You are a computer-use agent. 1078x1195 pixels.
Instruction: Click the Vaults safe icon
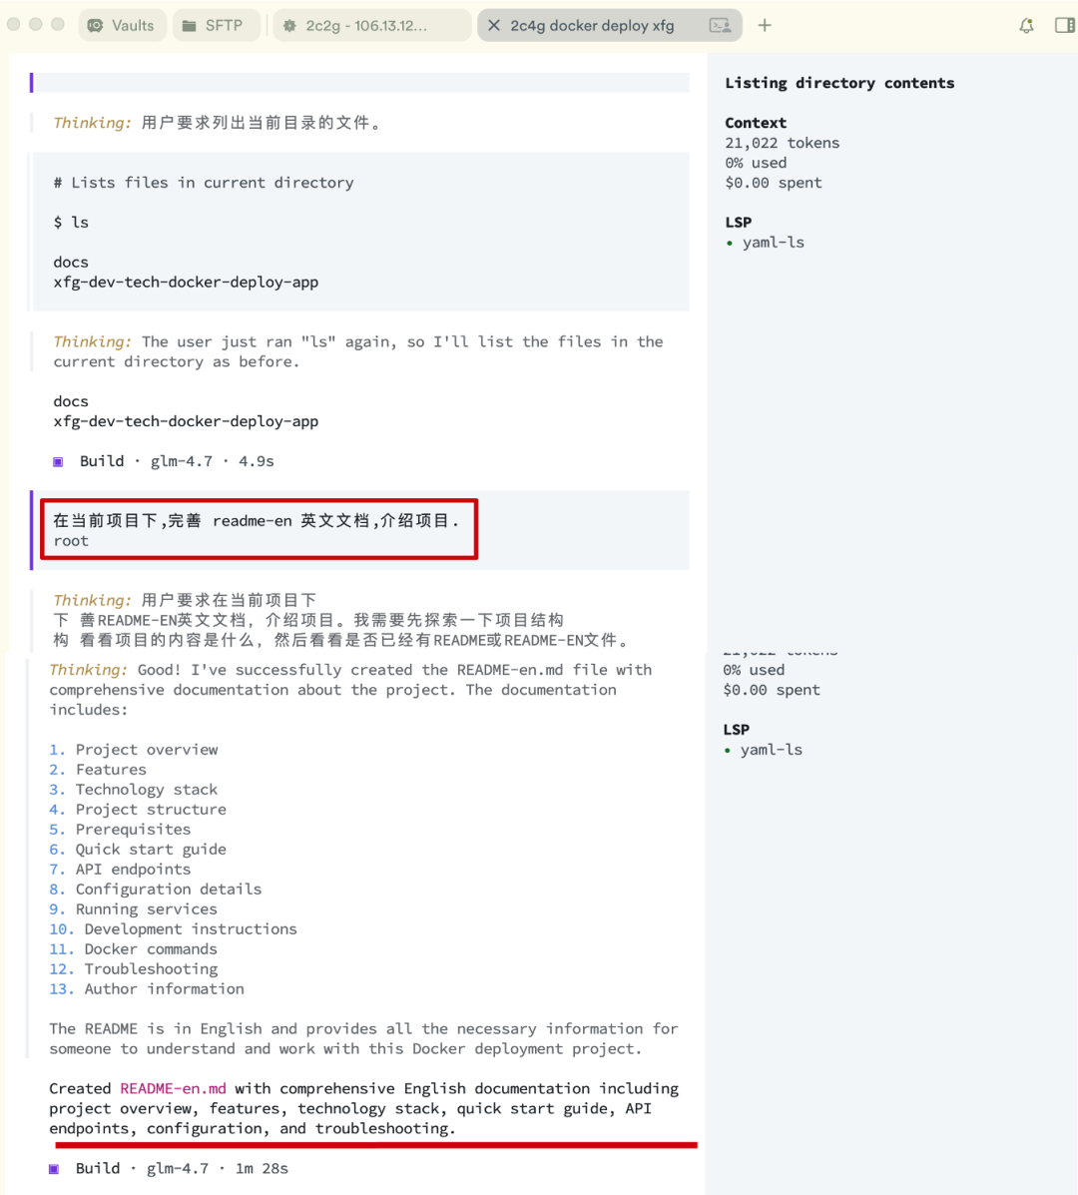[x=95, y=25]
